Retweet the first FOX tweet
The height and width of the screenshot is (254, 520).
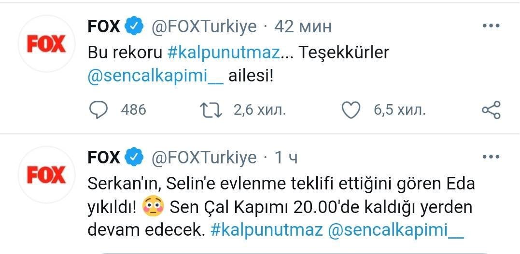pos(211,110)
